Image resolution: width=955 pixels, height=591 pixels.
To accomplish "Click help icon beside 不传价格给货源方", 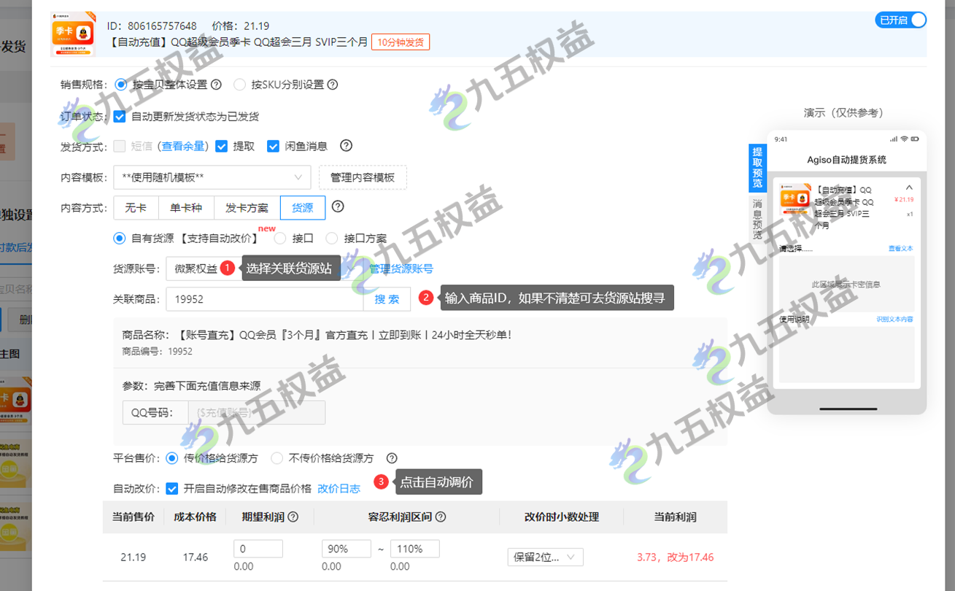I will coord(392,458).
